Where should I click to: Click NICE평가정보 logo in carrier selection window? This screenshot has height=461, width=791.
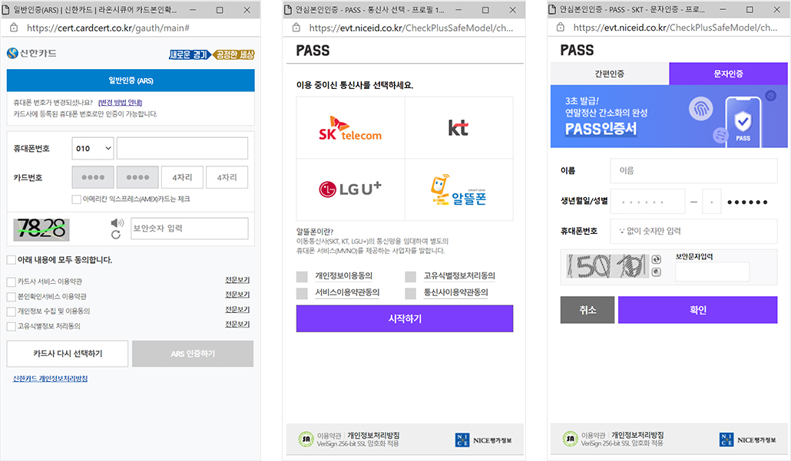(x=483, y=440)
